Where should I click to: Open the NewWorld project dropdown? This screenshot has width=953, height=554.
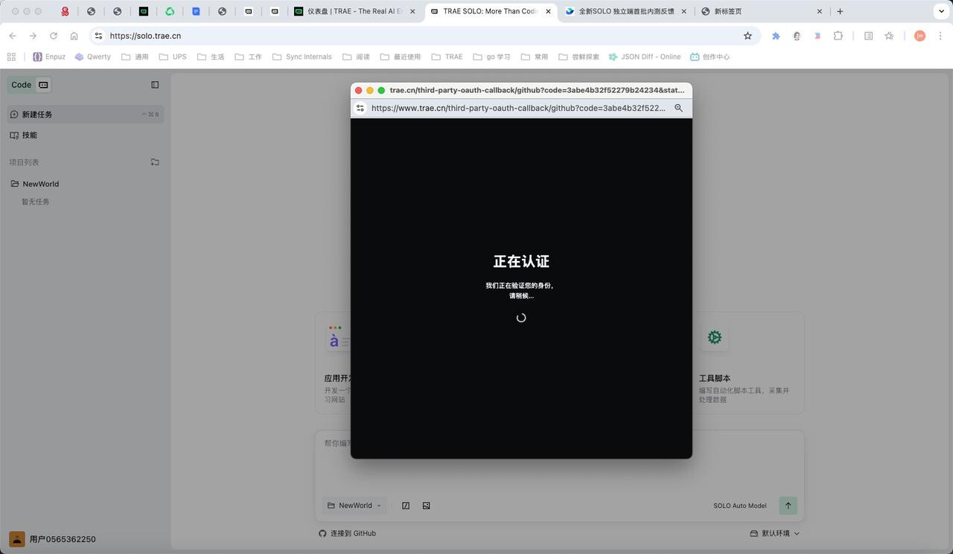(354, 506)
